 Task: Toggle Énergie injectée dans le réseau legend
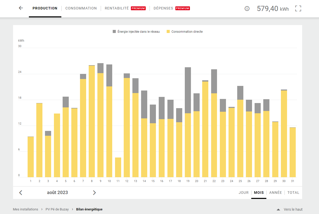click(x=136, y=32)
